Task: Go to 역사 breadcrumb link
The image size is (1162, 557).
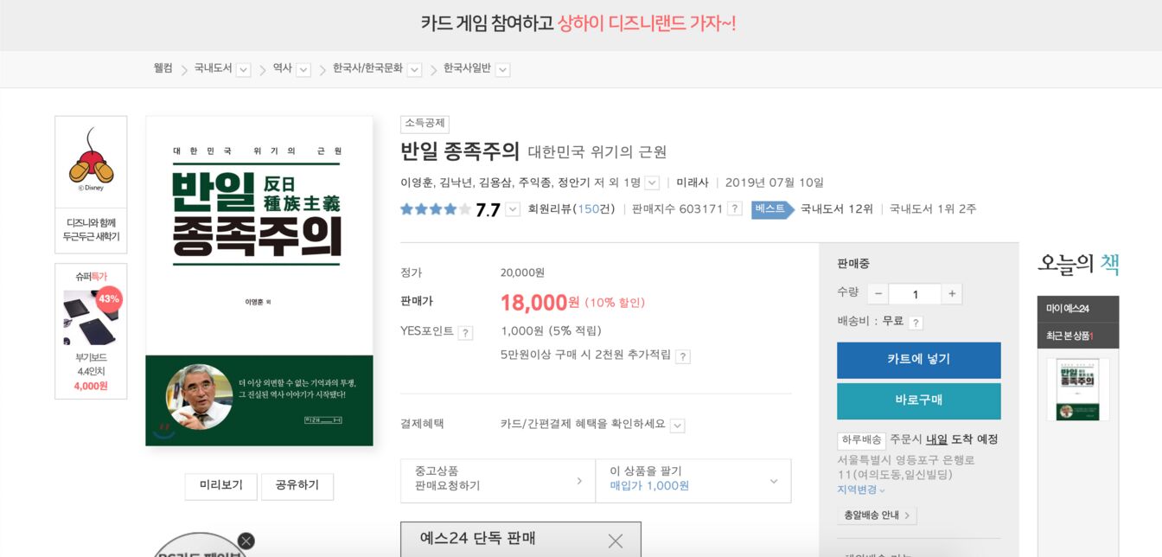Action: coord(283,68)
